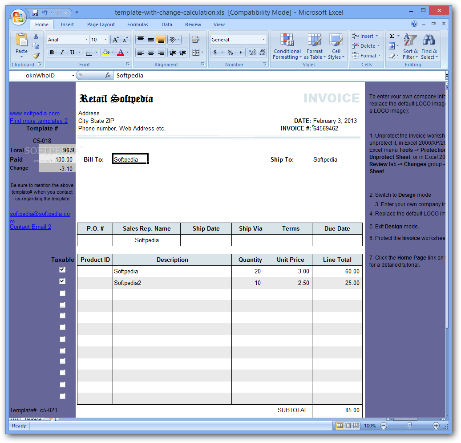Click the Copy icon in Clipboard
Screen dimensions: 461x443
click(x=36, y=45)
